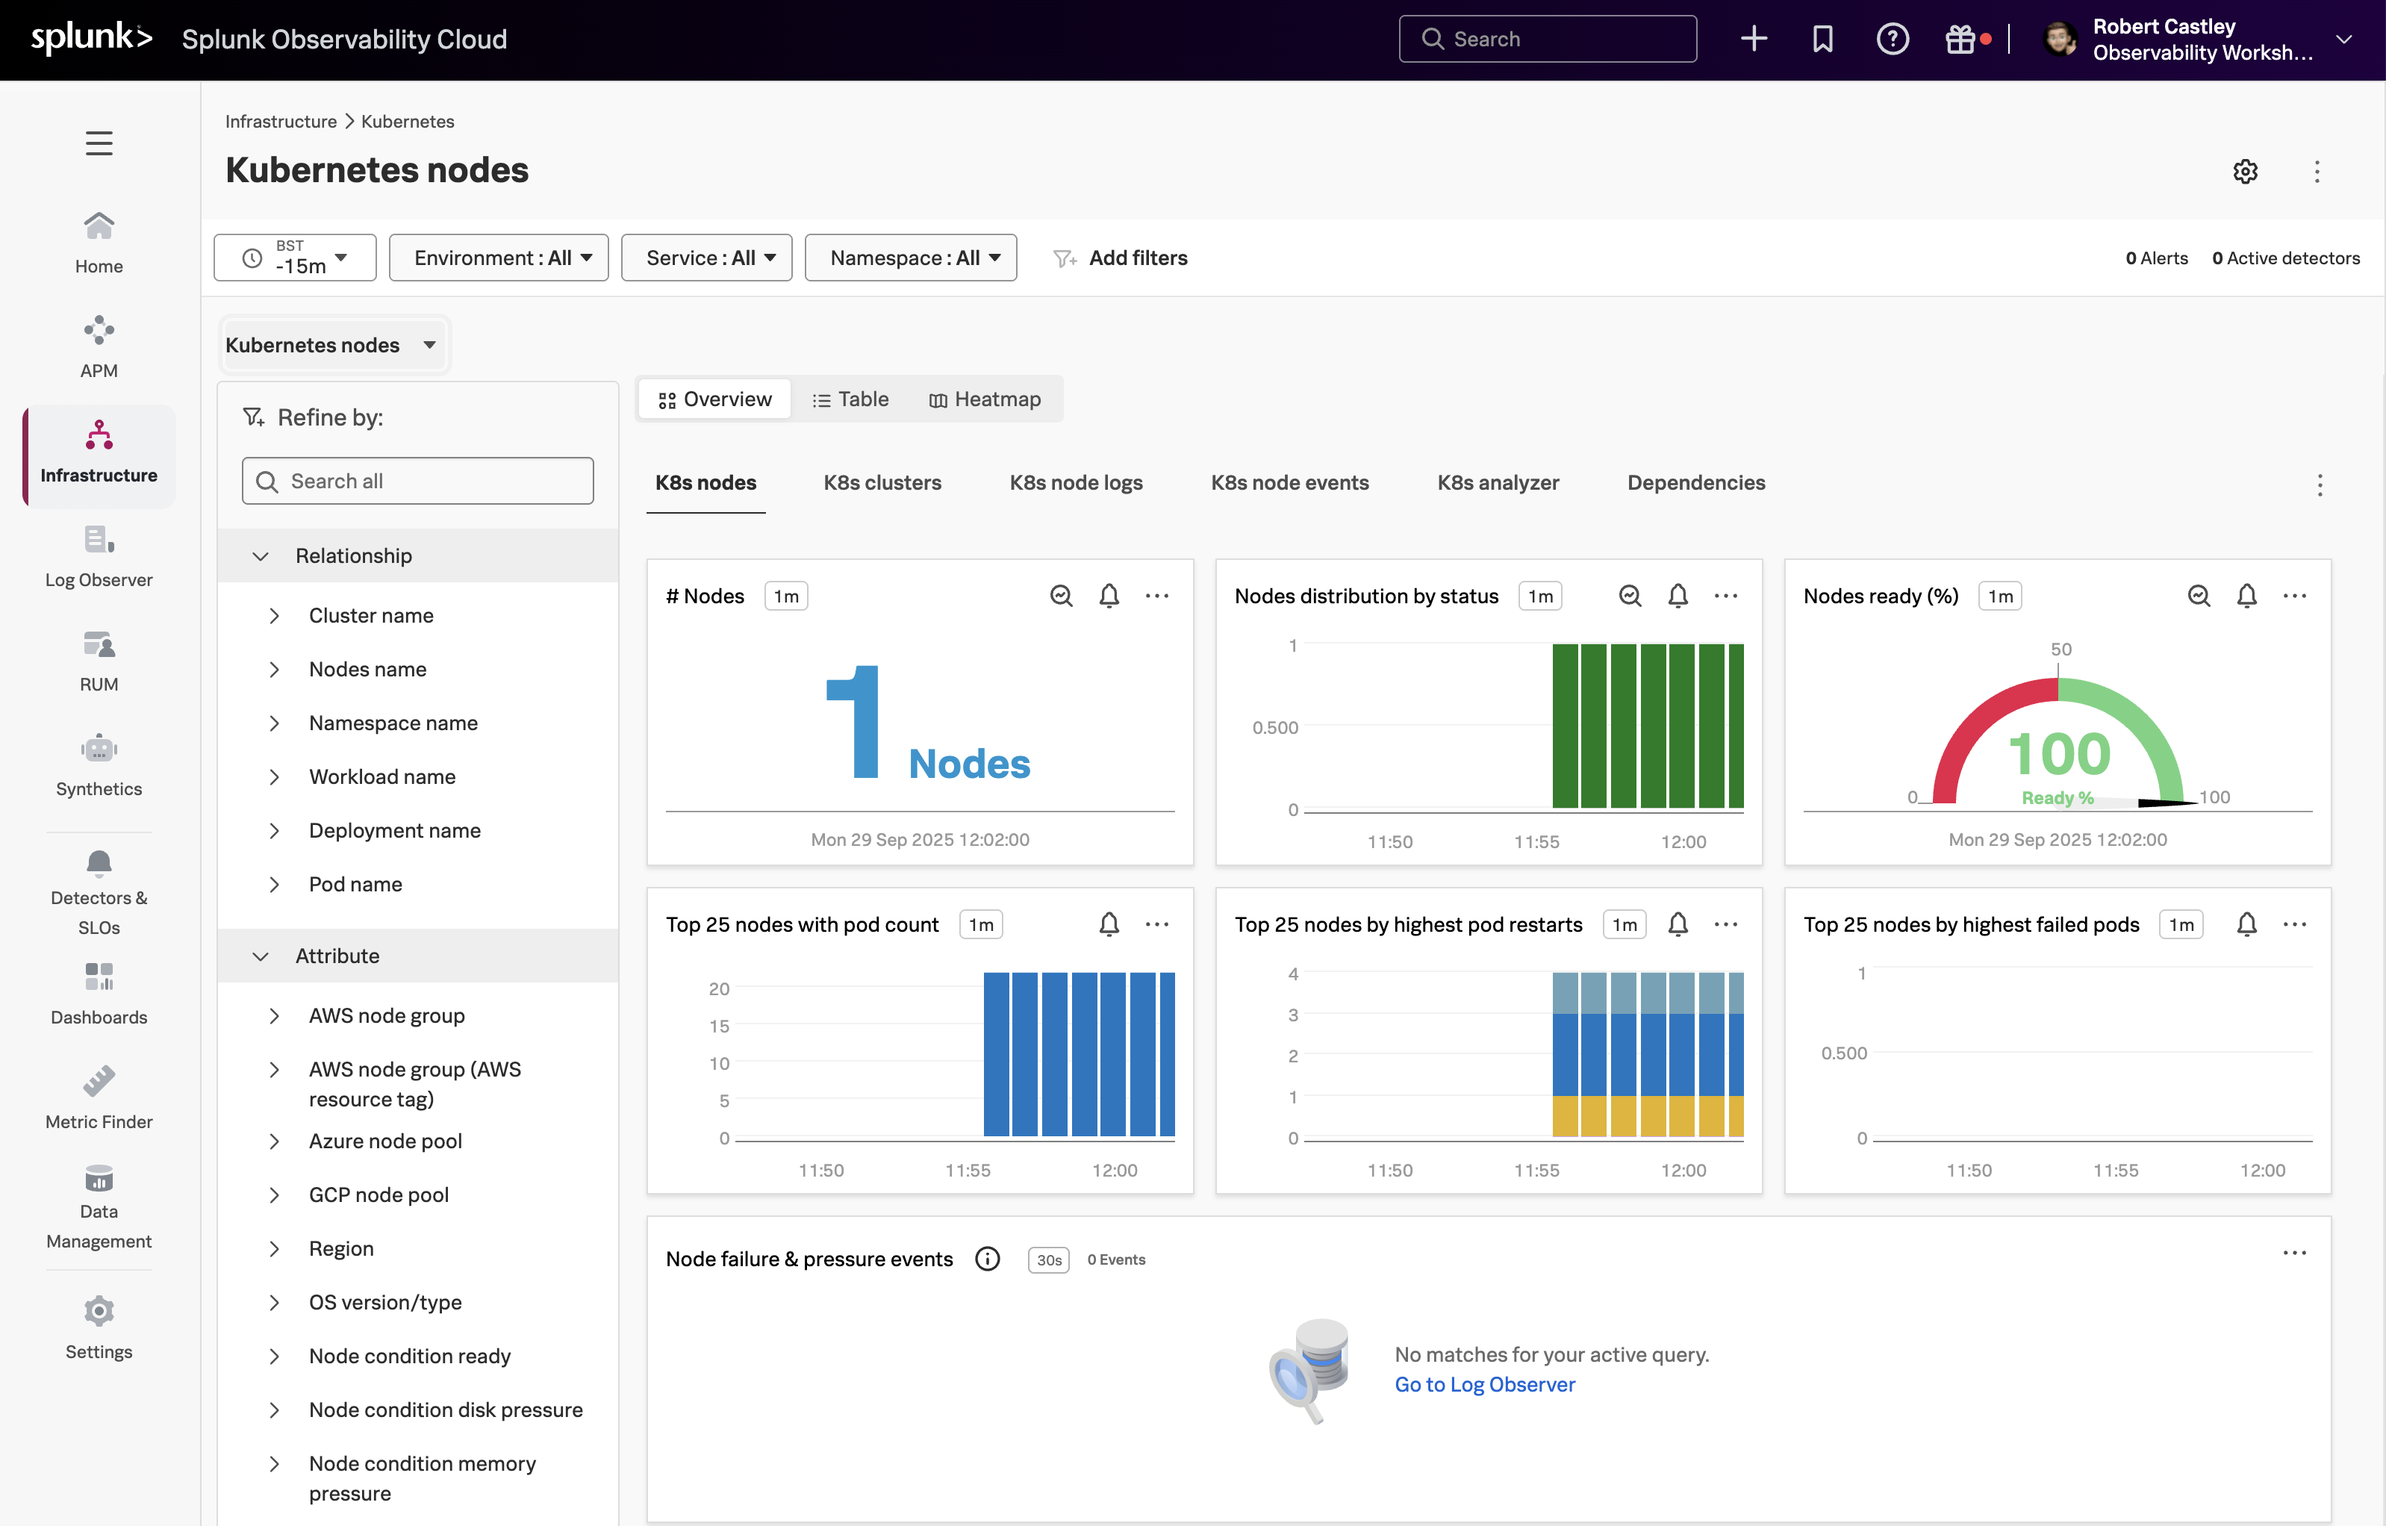Click zoom icon on # Nodes chart
Screen dimensions: 2386x1526
click(1061, 596)
